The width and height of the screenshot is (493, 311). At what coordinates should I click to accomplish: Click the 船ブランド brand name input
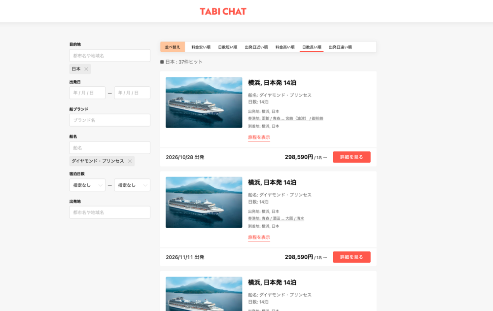(109, 120)
